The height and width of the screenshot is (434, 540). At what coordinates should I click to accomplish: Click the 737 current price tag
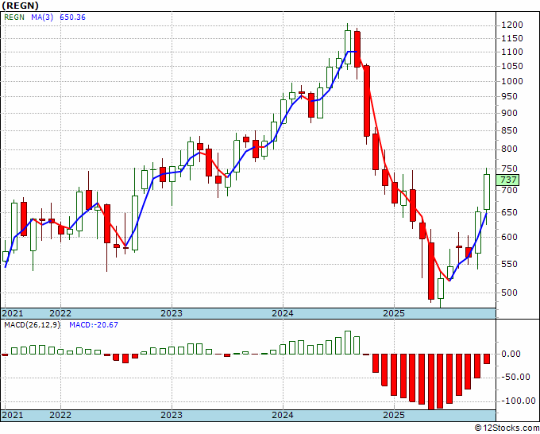tap(508, 180)
